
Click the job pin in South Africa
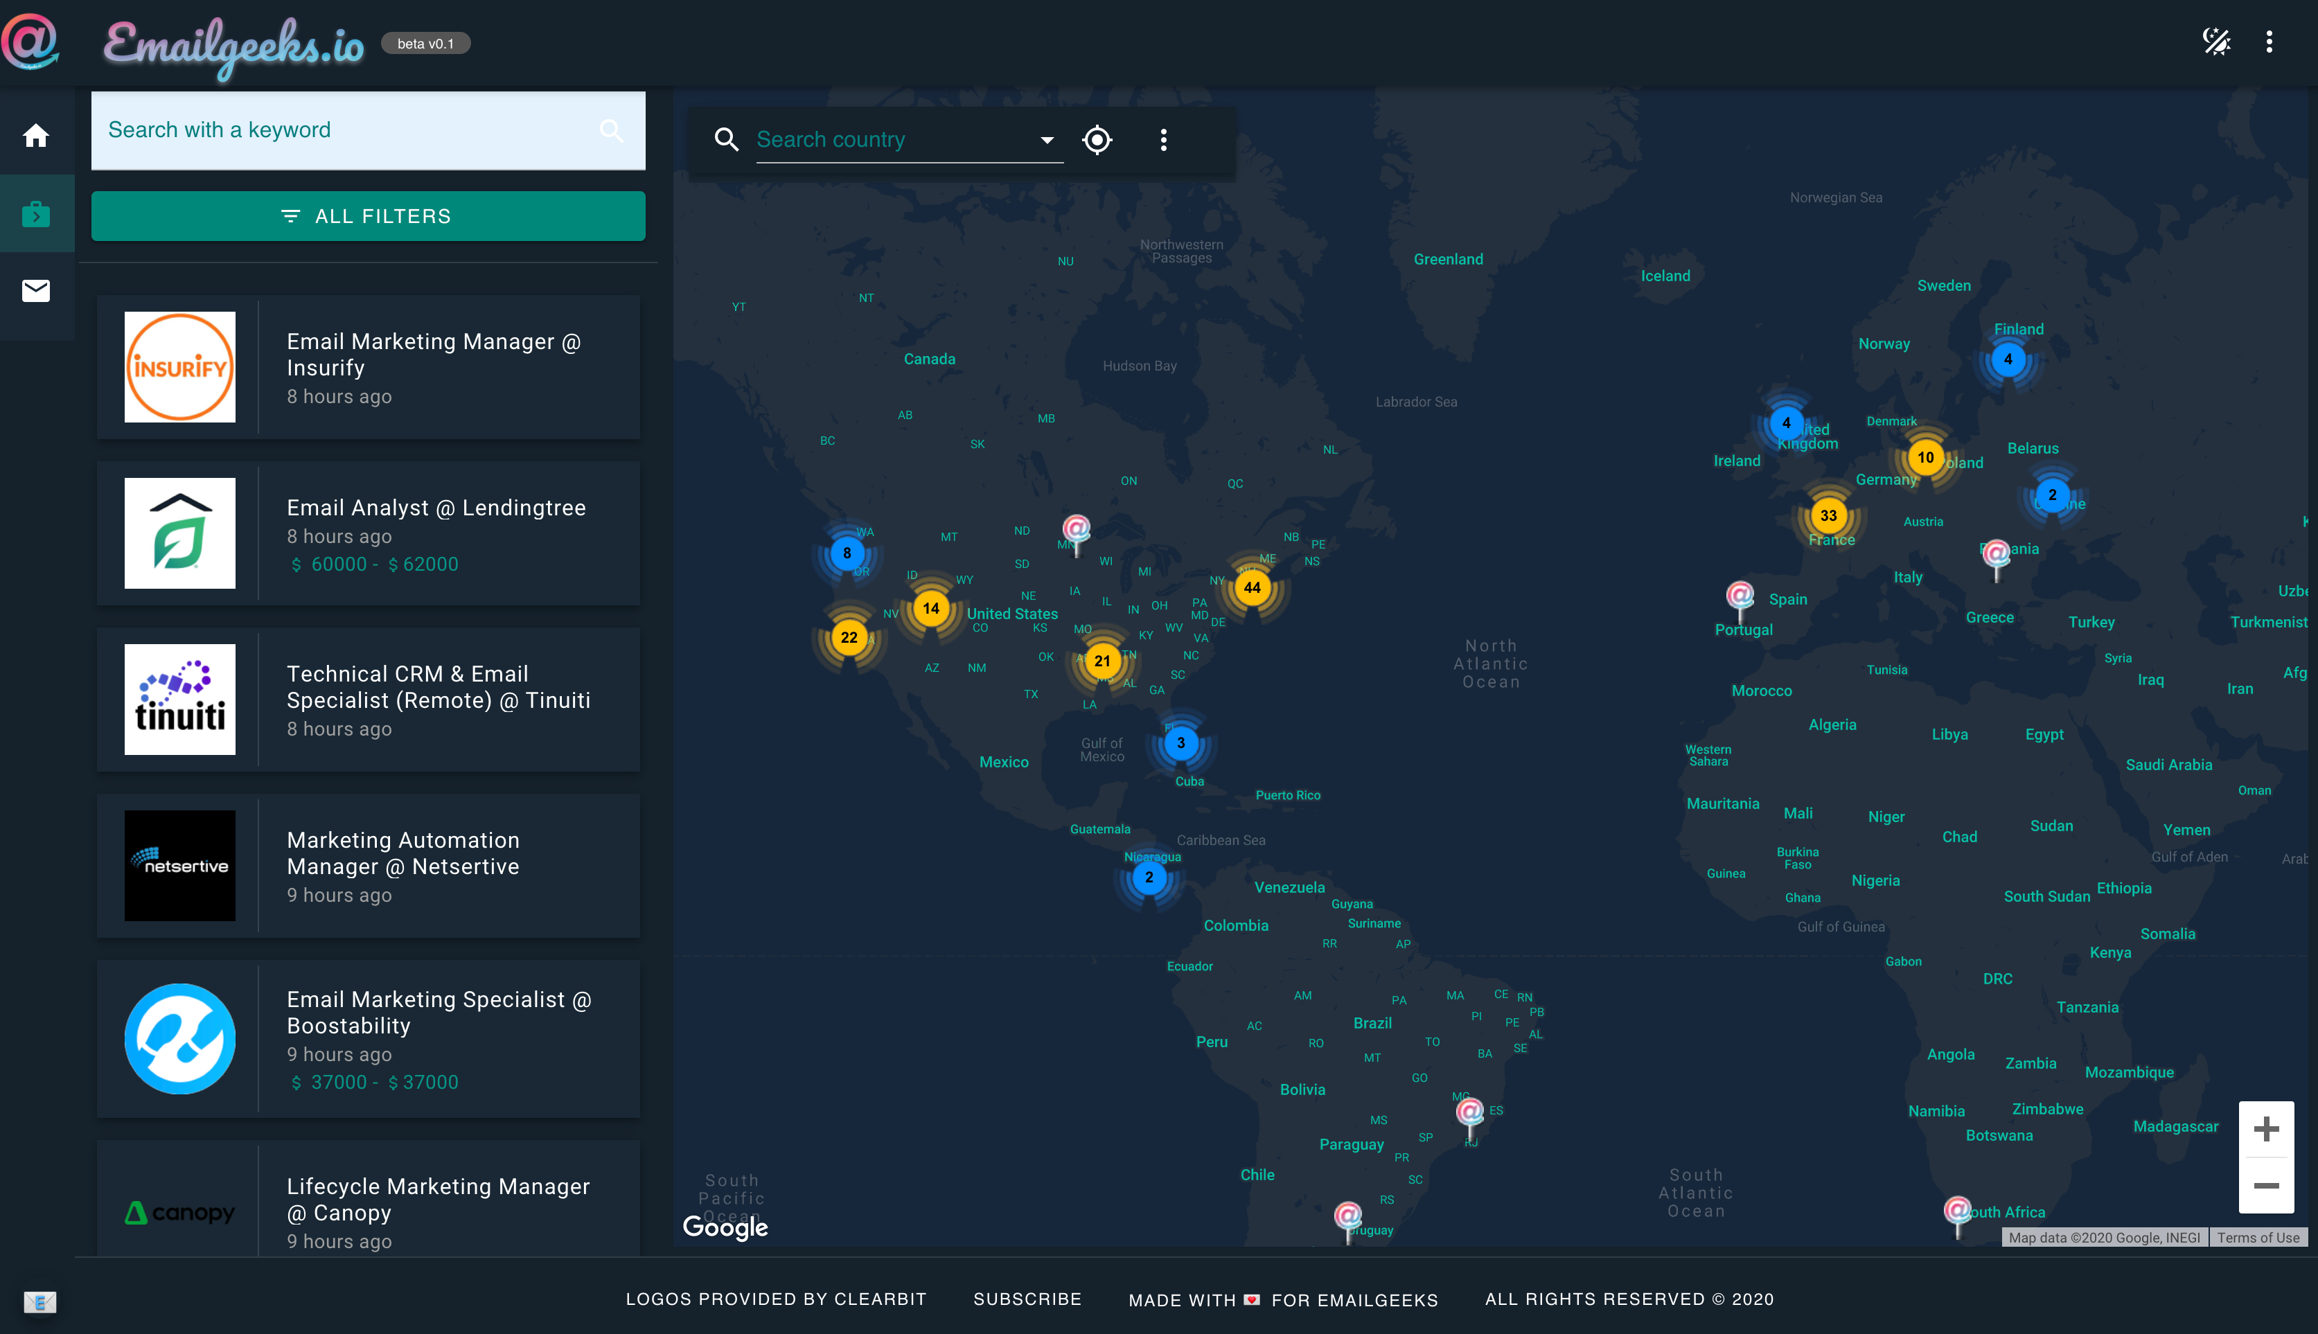(x=1958, y=1216)
